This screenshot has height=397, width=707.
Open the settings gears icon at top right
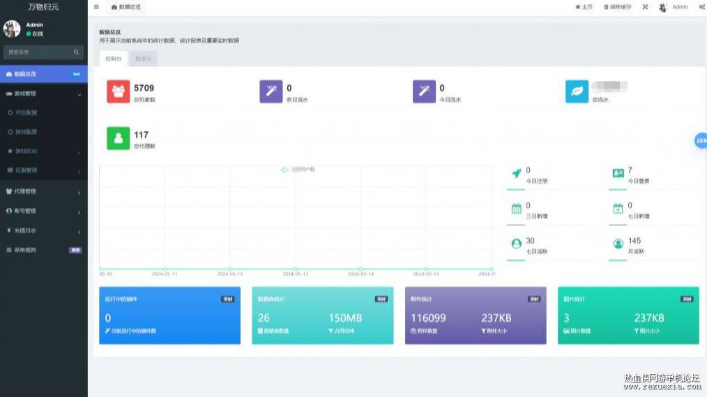coord(703,7)
